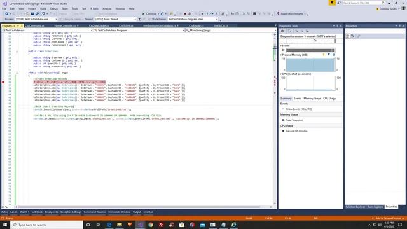Image resolution: width=407 pixels, height=229 pixels.
Task: Open the File menu
Action: (4, 8)
